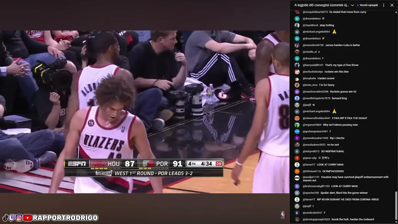The image size is (398, 224).
Task: Click the message 'rockets win this btw'
Action: (336, 72)
